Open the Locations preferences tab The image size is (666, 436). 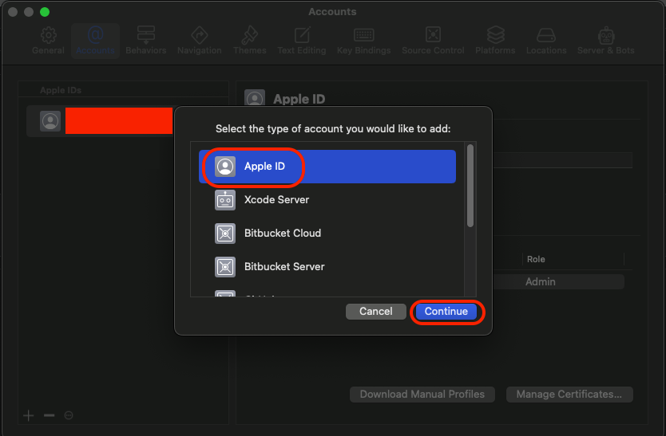tap(546, 41)
